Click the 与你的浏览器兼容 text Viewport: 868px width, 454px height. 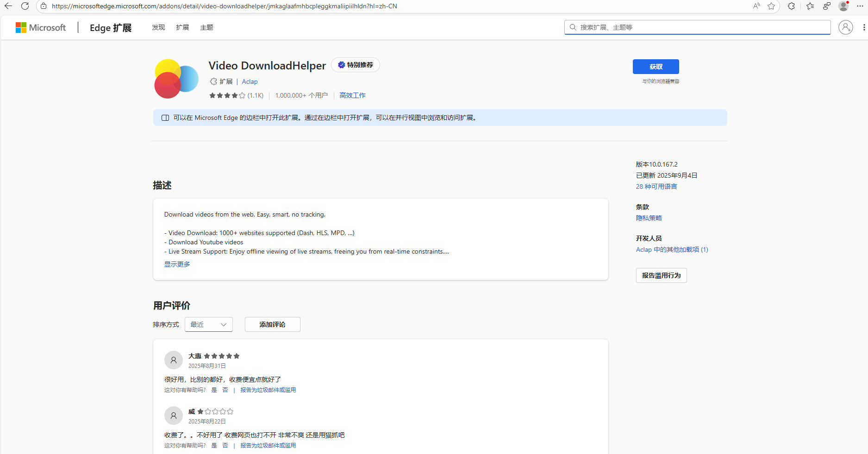(661, 81)
